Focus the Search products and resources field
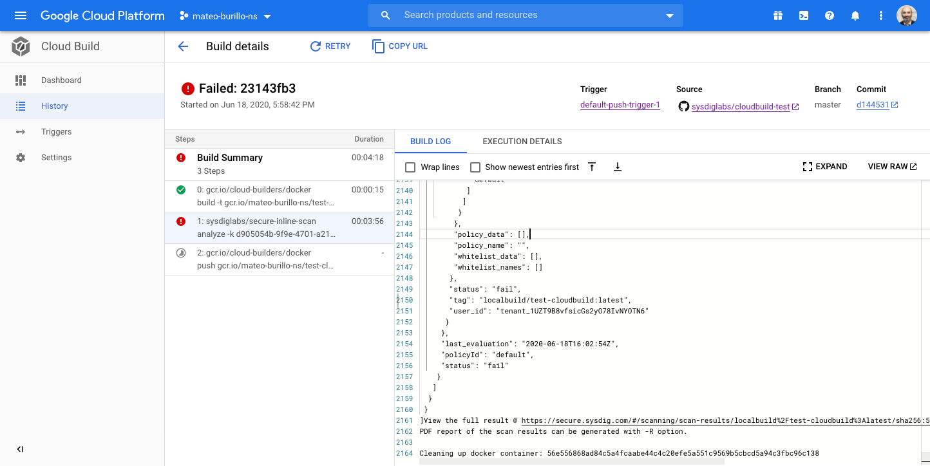The height and width of the screenshot is (466, 930). (525, 15)
